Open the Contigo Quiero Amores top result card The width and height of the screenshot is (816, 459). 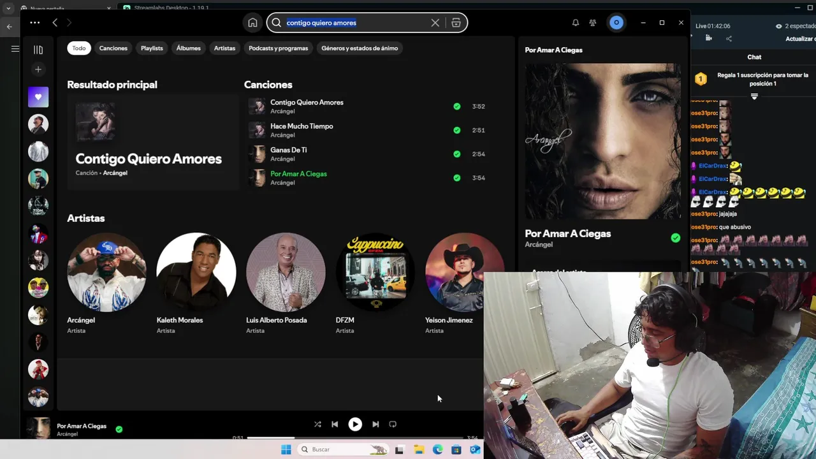click(x=153, y=143)
